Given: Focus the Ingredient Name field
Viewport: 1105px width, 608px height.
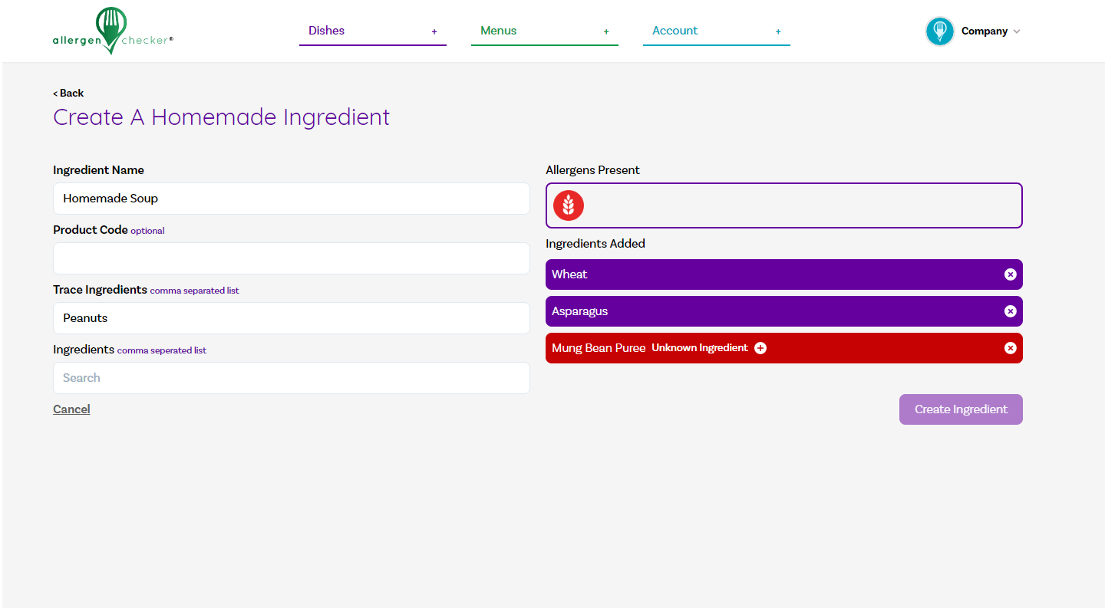Looking at the screenshot, I should 292,199.
